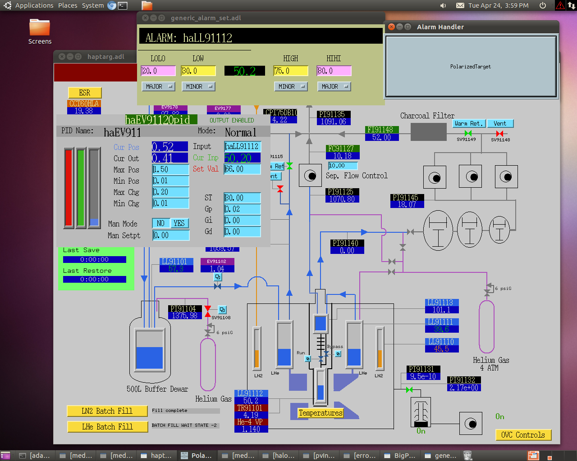Viewport: 577px width, 461px height.
Task: Launch the Chromium browser from top panel
Action: (112, 5)
